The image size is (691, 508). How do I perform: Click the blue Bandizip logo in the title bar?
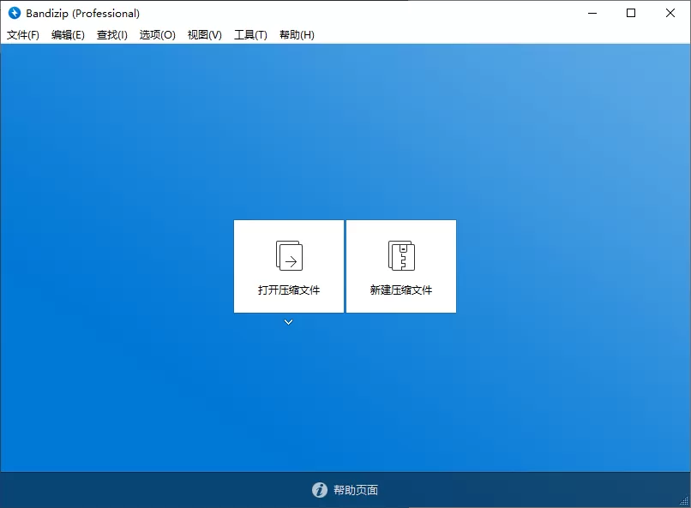[x=14, y=13]
